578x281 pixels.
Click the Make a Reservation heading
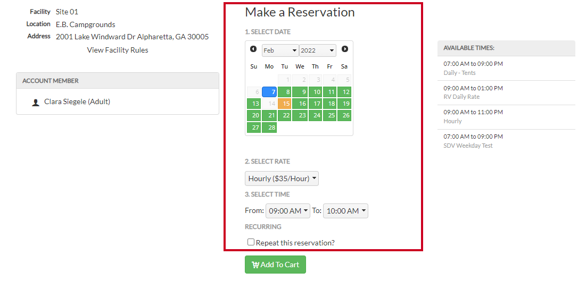coord(300,12)
